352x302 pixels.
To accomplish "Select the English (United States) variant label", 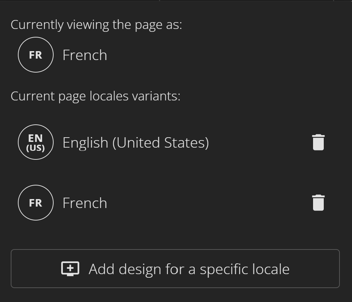I will coord(135,142).
